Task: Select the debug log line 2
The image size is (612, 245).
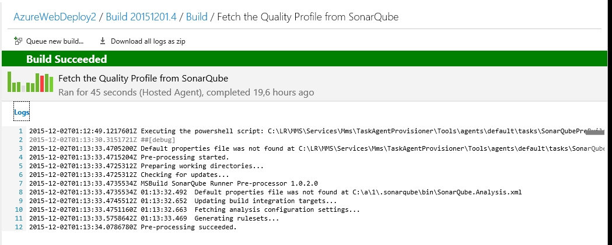Action: click(102, 140)
